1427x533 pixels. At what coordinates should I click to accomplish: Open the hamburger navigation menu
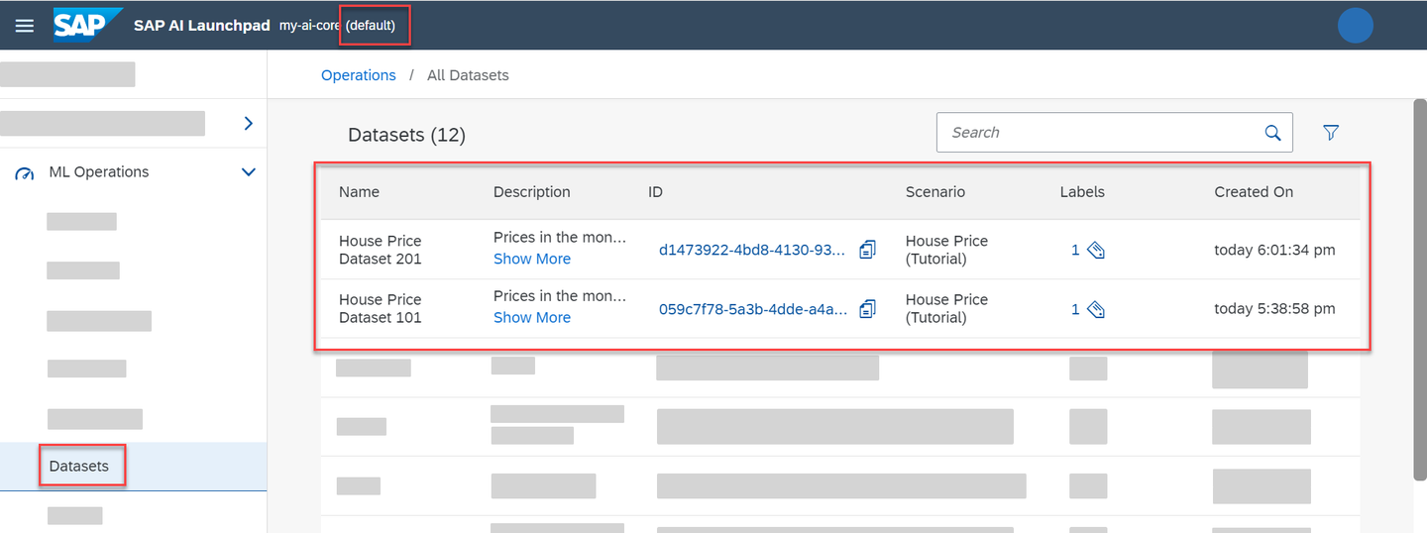(25, 26)
